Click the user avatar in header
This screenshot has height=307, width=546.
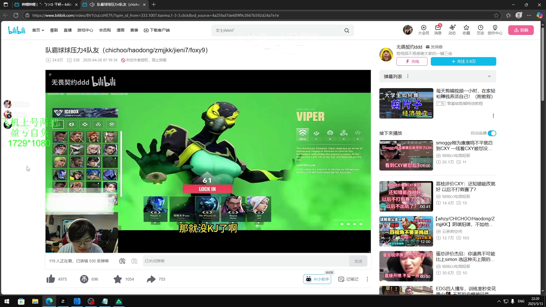408,30
